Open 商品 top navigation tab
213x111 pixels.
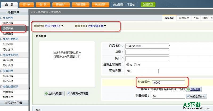pos(9,5)
